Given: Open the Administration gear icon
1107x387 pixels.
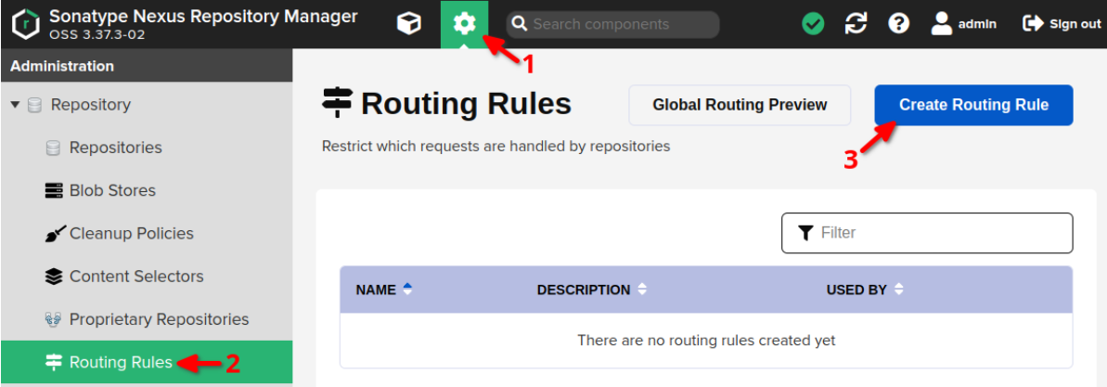Looking at the screenshot, I should point(464,24).
